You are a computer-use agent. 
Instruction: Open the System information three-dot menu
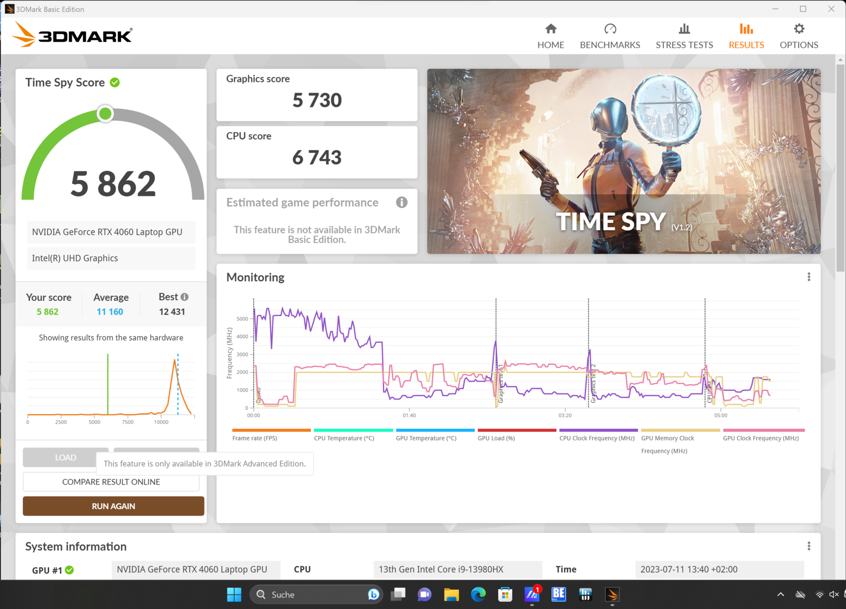(x=809, y=546)
